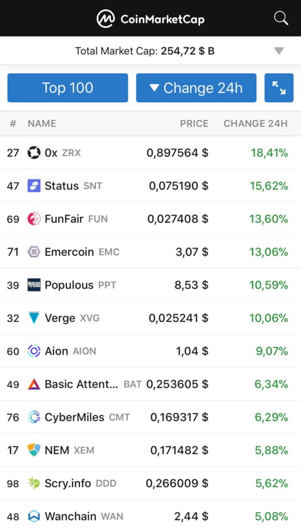Sort by the NAME column header
The image size is (301, 532).
pos(42,123)
